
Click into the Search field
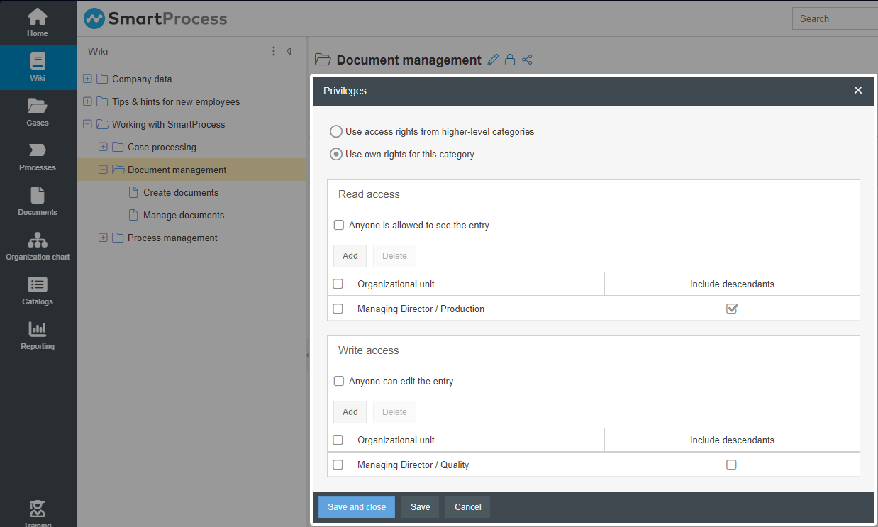[x=837, y=19]
